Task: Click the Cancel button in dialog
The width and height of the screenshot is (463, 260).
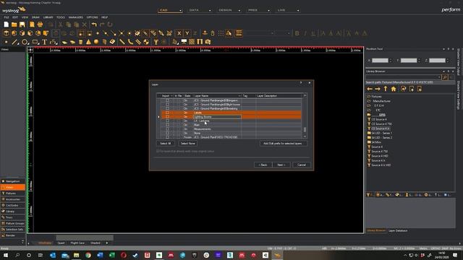Action: tap(302, 165)
